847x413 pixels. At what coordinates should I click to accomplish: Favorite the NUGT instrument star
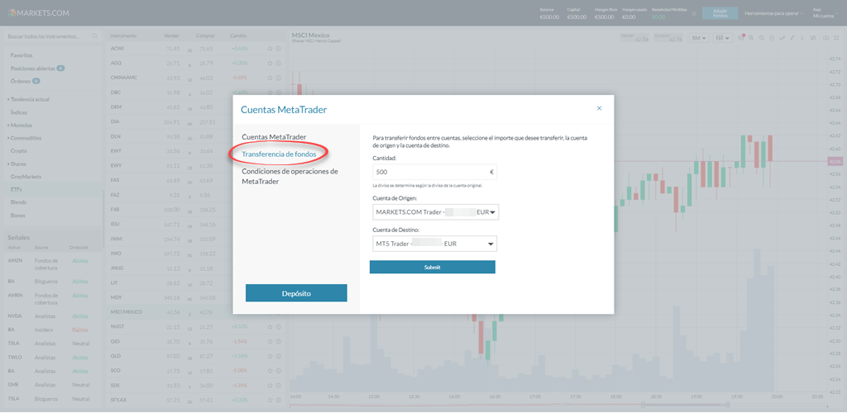270,326
